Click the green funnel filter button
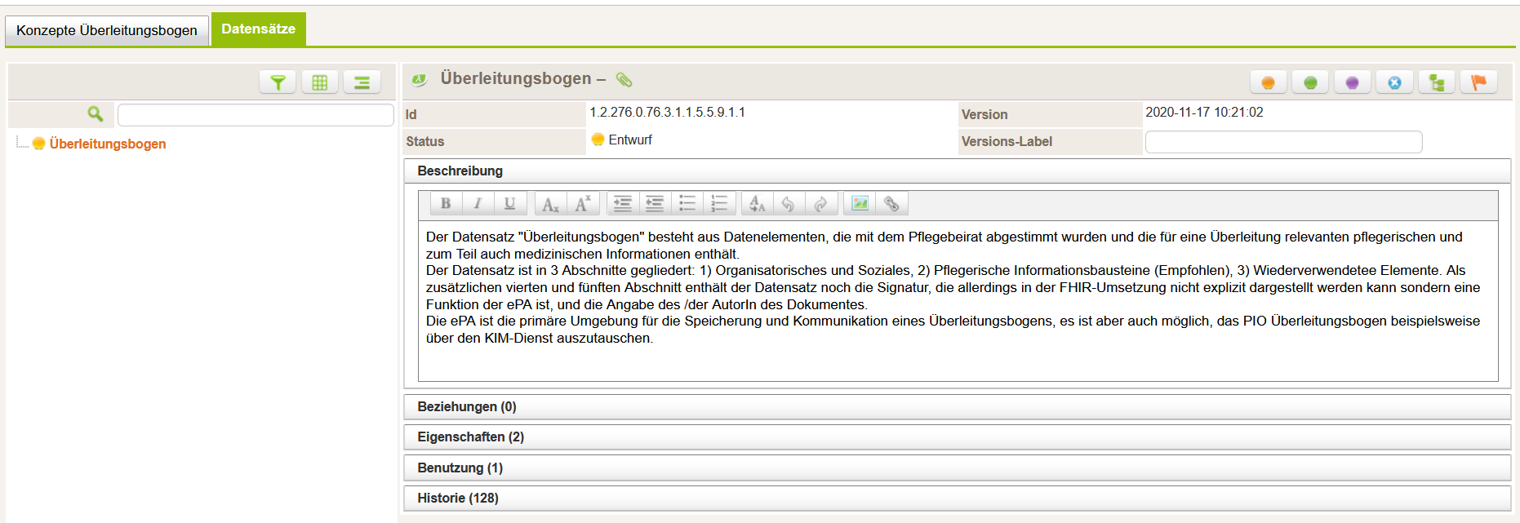Screen dimensions: 1520x523 [278, 82]
